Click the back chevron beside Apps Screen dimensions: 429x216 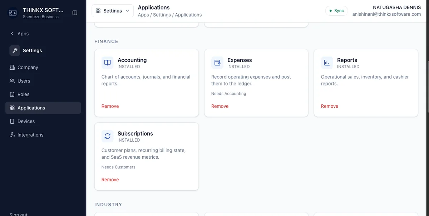coord(12,34)
